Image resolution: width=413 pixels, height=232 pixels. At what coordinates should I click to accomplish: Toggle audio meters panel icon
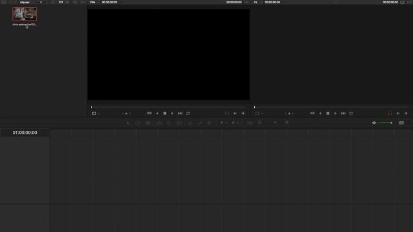tap(401, 123)
